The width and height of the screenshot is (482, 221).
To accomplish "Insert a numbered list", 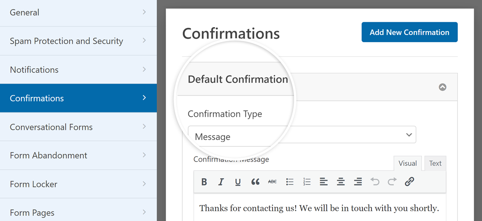I will [x=307, y=182].
